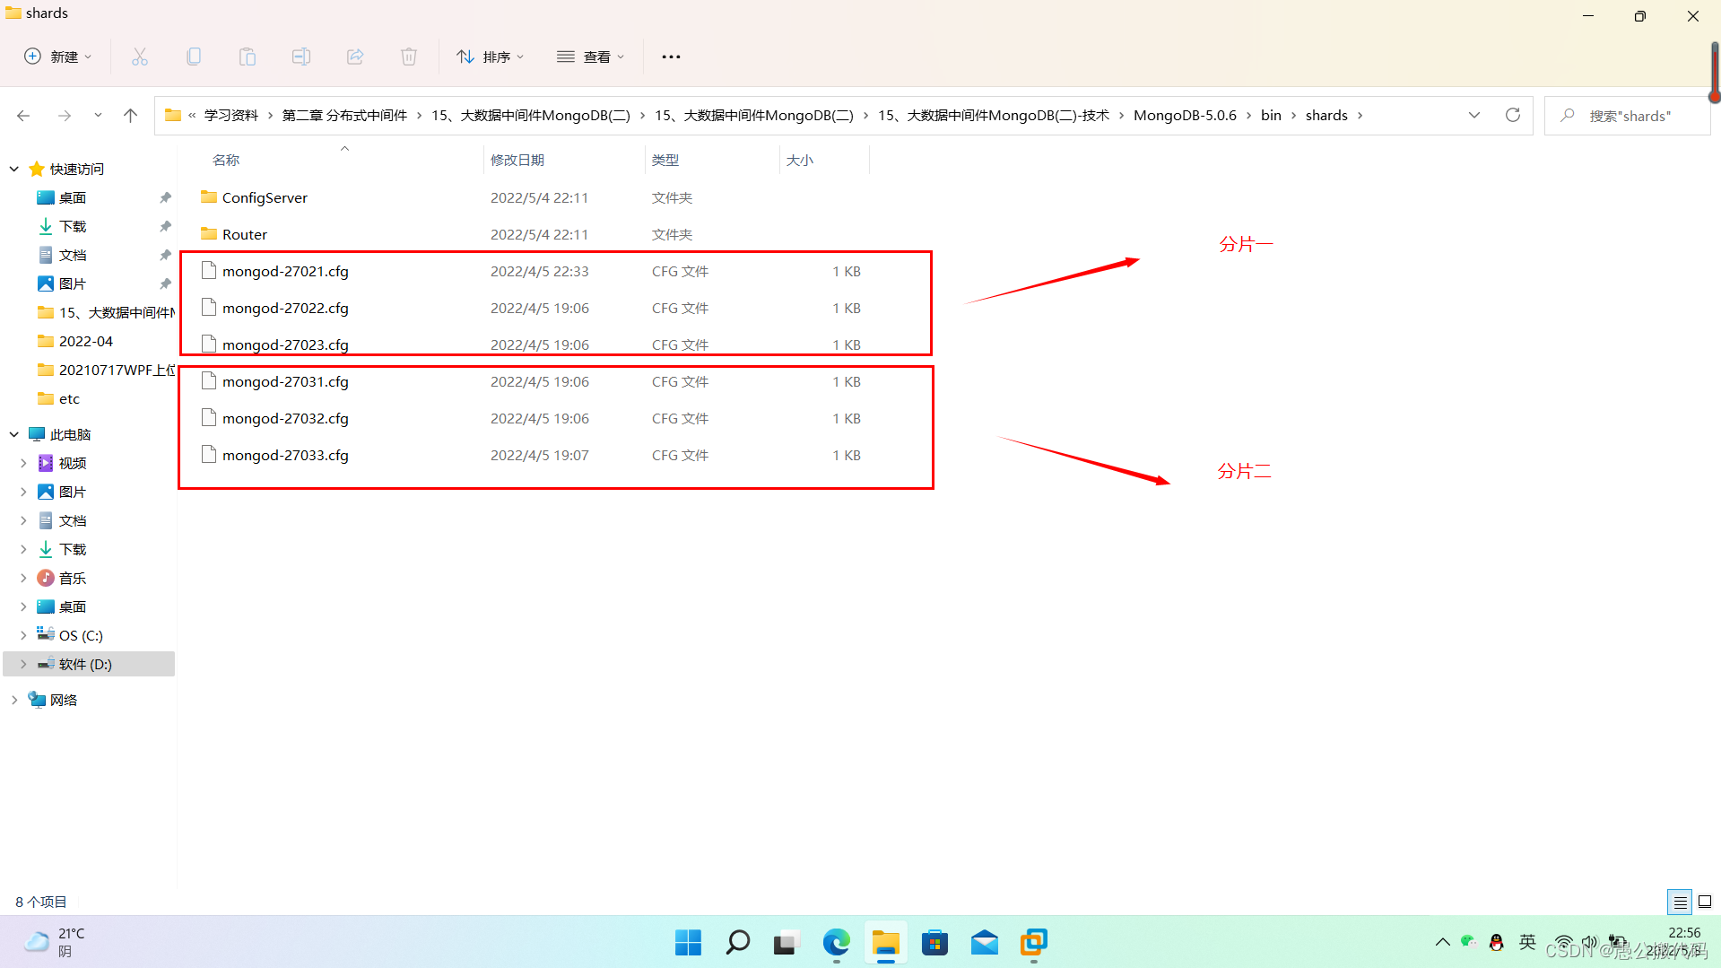This screenshot has height=968, width=1721.
Task: Click the Copy toolbar icon
Action: [194, 57]
